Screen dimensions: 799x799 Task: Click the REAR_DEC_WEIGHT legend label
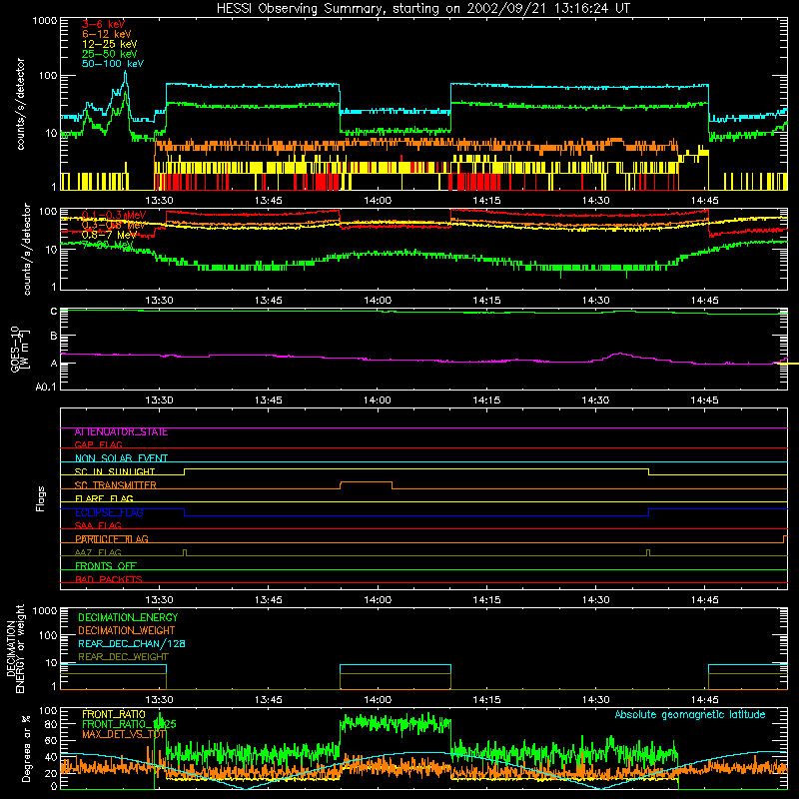(x=123, y=657)
